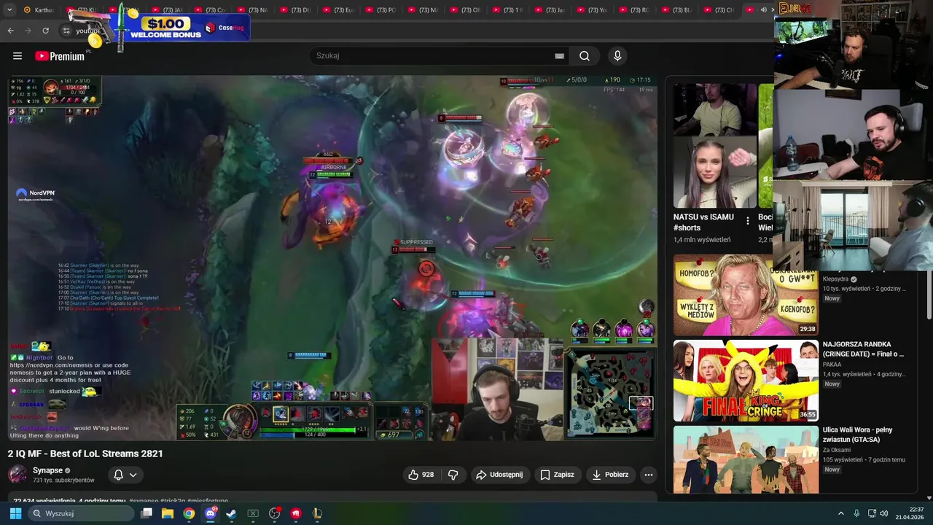This screenshot has width=933, height=525.
Task: Open Synapse channel avatar
Action: 17,475
